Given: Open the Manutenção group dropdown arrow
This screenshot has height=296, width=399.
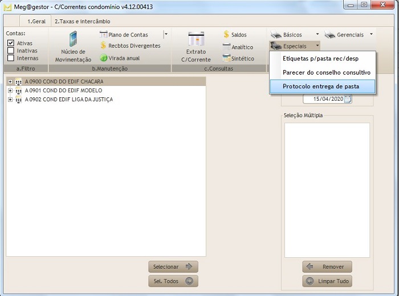Looking at the screenshot, I should (x=166, y=34).
